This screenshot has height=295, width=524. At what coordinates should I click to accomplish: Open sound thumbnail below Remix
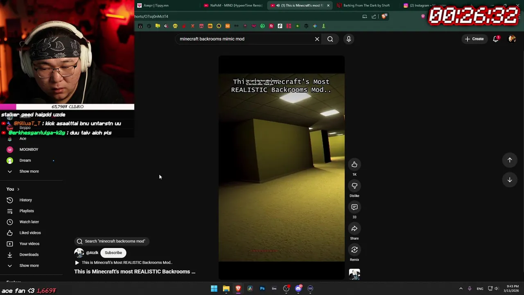coord(355,274)
